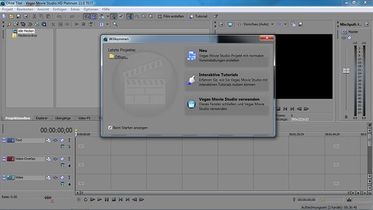This screenshot has height=210, width=373.
Task: Click the magnifier Search media icon
Action: [x=115, y=24]
